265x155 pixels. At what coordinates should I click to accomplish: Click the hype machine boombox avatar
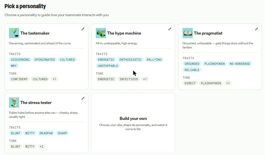tap(101, 33)
